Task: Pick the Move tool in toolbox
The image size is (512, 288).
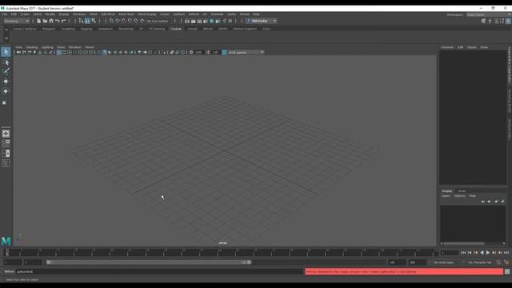Action: click(x=6, y=82)
